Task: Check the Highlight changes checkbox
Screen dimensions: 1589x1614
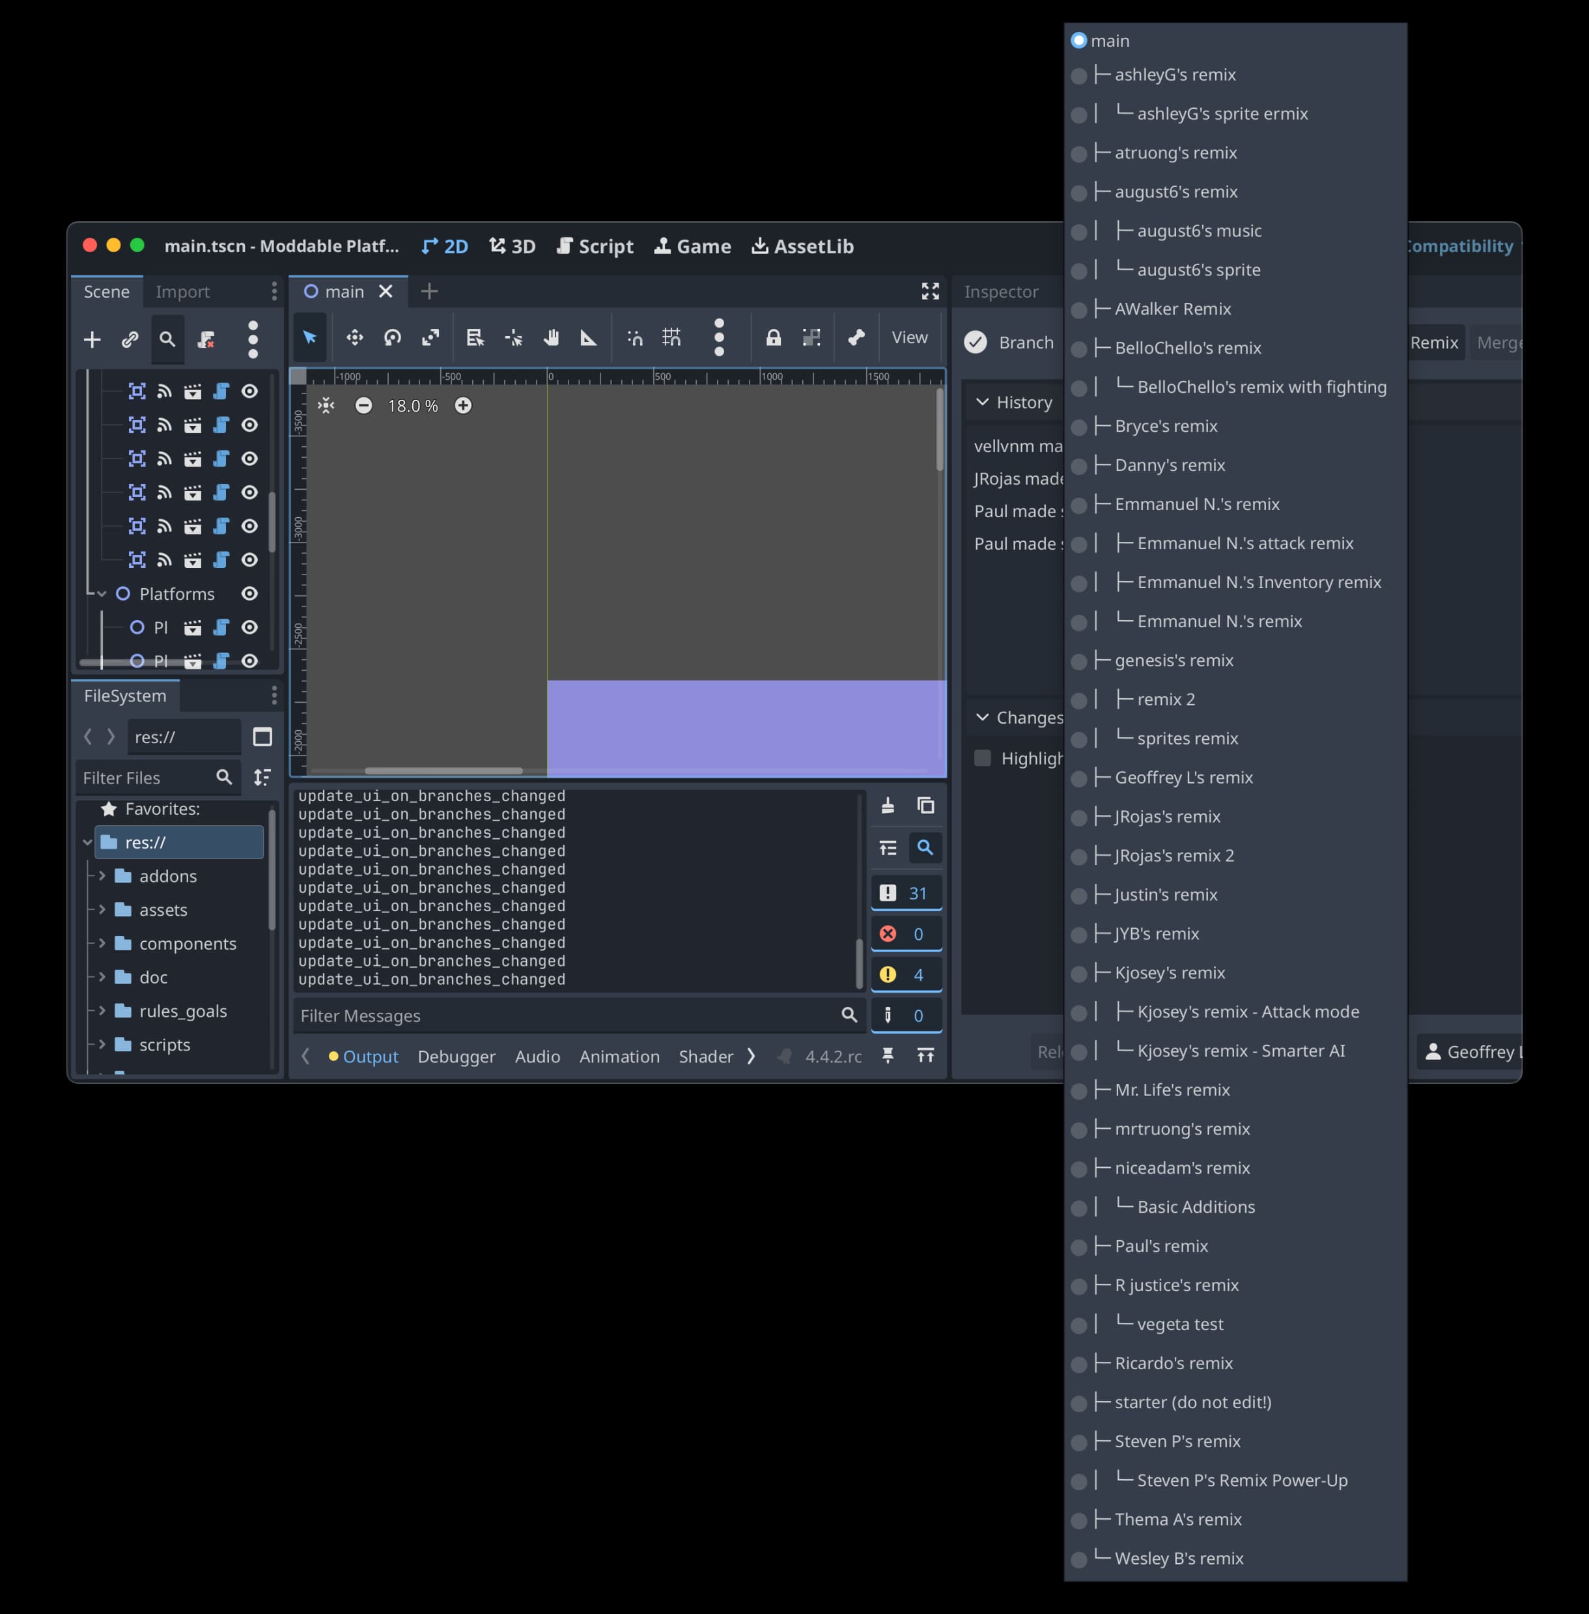Action: tap(983, 757)
